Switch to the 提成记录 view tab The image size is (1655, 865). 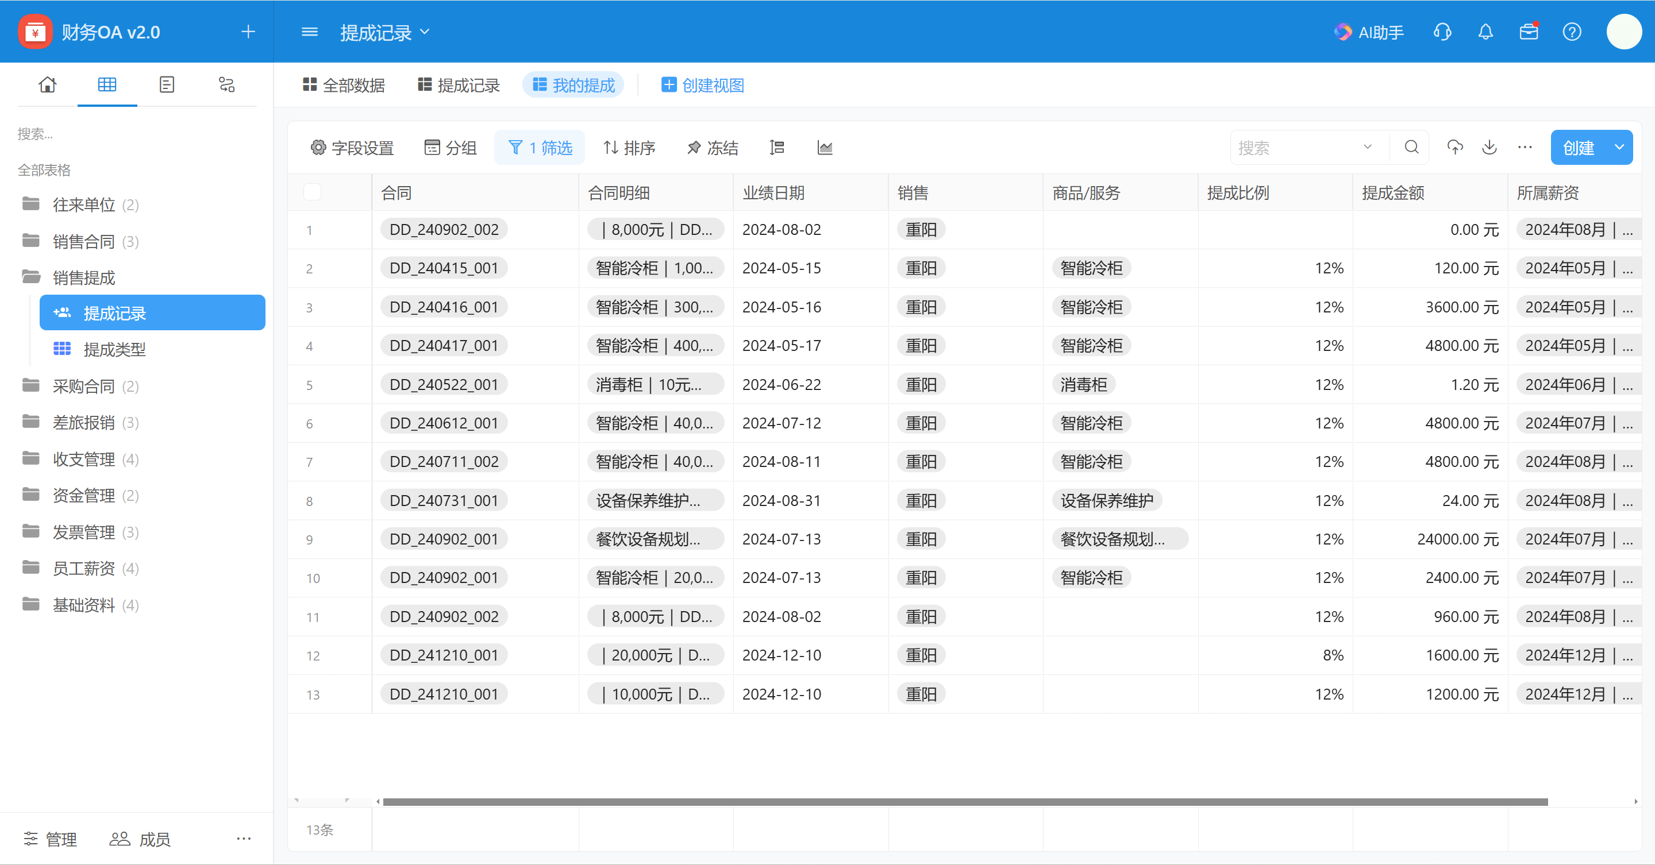pyautogui.click(x=459, y=85)
